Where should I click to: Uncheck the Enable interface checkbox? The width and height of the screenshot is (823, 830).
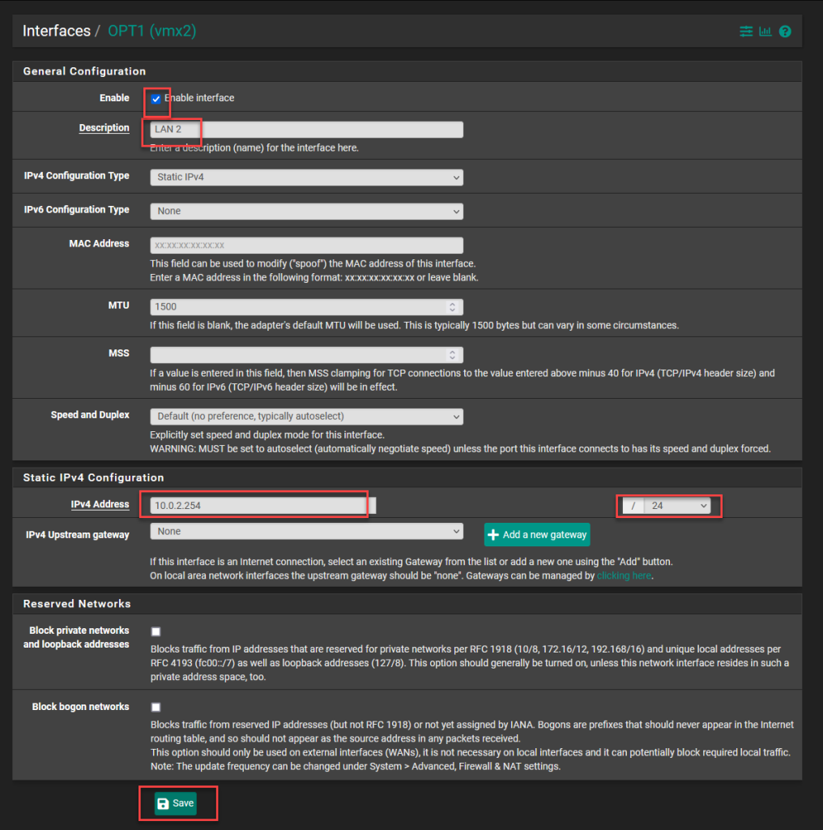(x=156, y=99)
